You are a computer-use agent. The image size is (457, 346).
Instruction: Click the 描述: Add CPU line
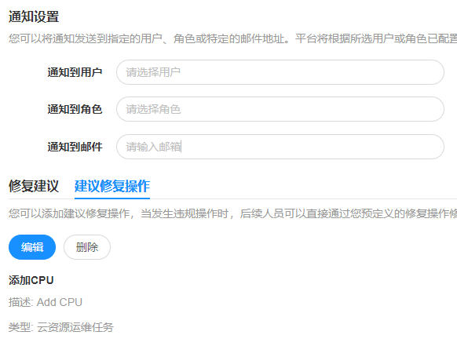[x=46, y=302]
